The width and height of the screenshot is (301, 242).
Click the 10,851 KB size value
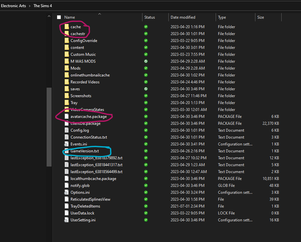tap(271, 179)
